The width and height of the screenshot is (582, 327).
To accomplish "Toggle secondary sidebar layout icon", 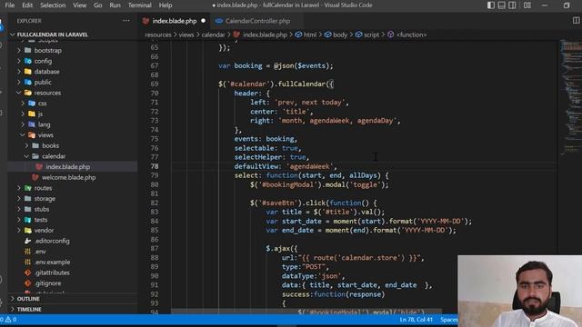I will point(512,5).
